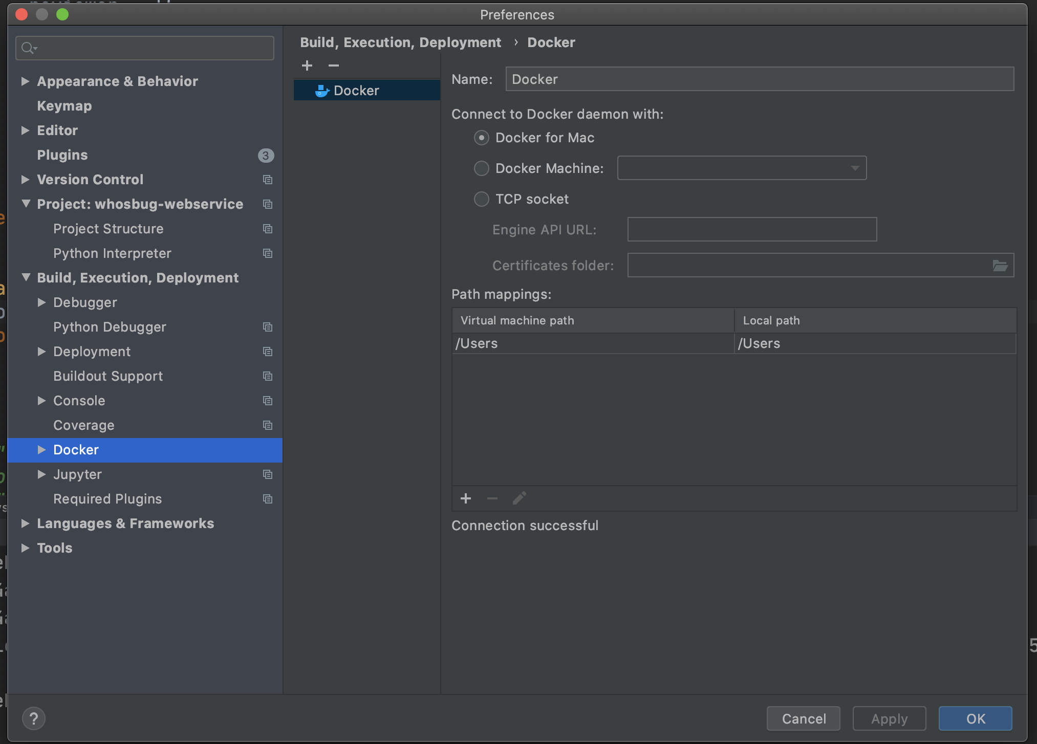Select the Docker whale entry in list
The height and width of the screenshot is (744, 1037).
click(x=366, y=91)
